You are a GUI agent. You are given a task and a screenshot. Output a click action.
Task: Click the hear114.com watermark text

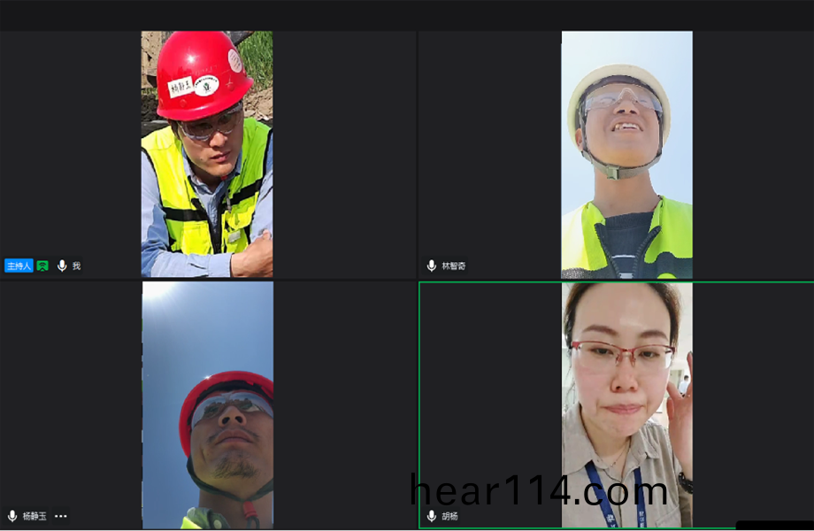pyautogui.click(x=539, y=492)
